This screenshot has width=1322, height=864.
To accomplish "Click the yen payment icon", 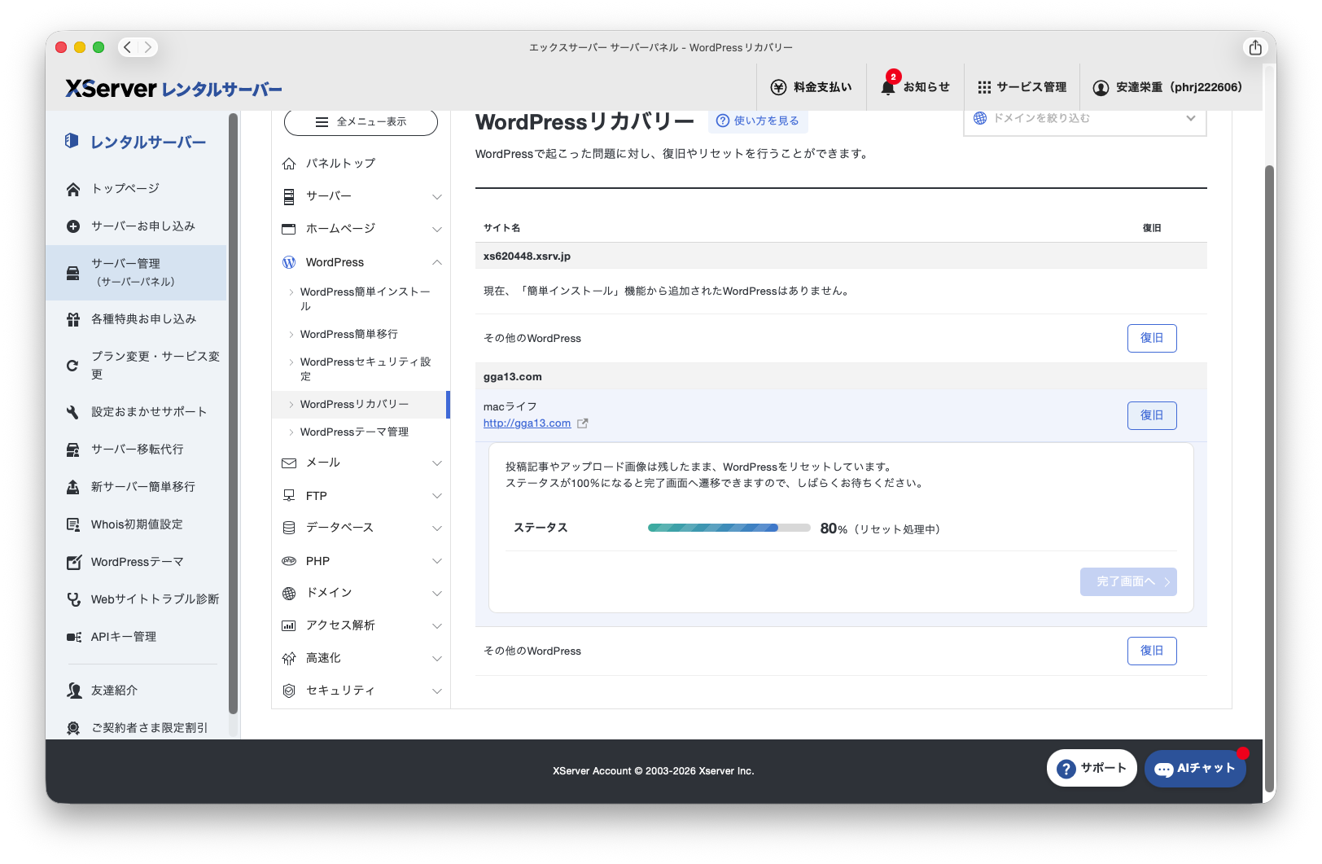I will tap(778, 87).
